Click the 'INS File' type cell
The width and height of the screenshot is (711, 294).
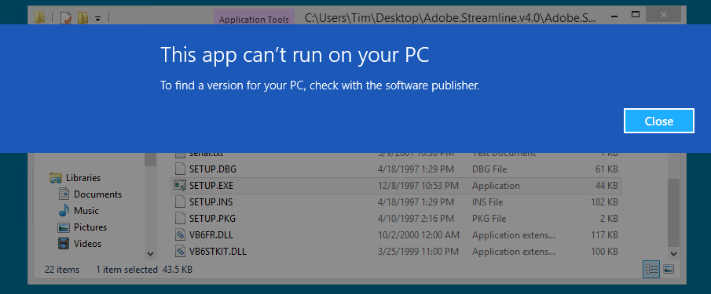pos(487,201)
